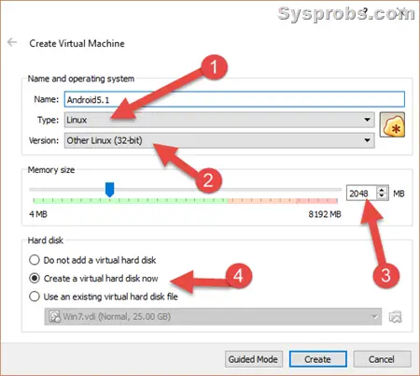
Task: Decrease memory with the down stepper arrow
Action: (x=382, y=196)
